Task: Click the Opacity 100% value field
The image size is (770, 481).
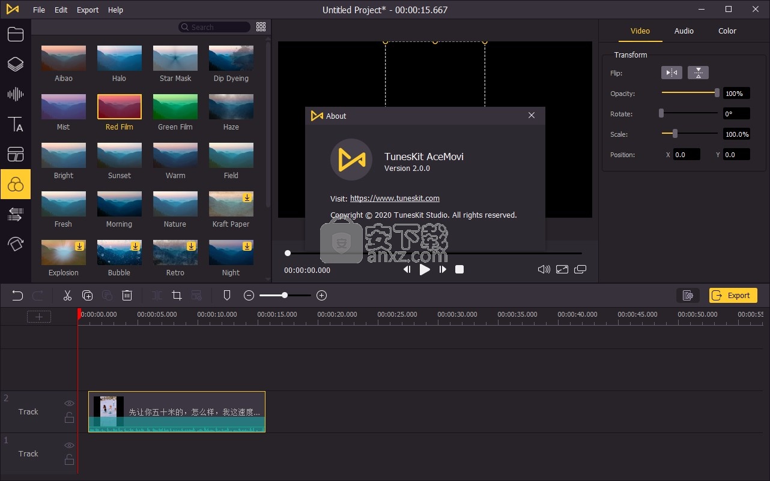Action: click(x=736, y=93)
